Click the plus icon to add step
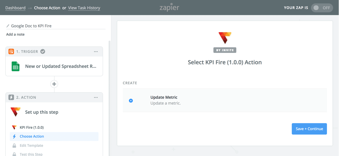Viewport: 339px width, 156px height. pos(54,84)
